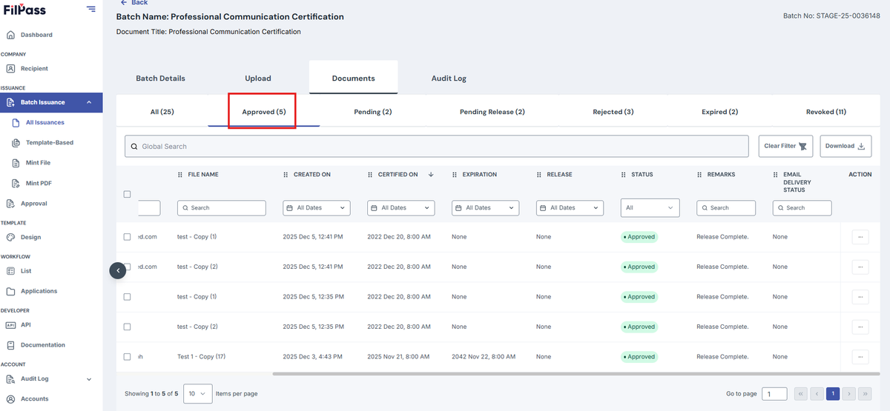Image resolution: width=890 pixels, height=411 pixels.
Task: Select checkbox for Test 1 - Copy (17) row
Action: pyautogui.click(x=127, y=356)
